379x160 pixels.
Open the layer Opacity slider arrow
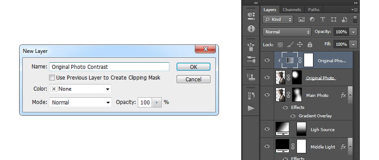(353, 32)
